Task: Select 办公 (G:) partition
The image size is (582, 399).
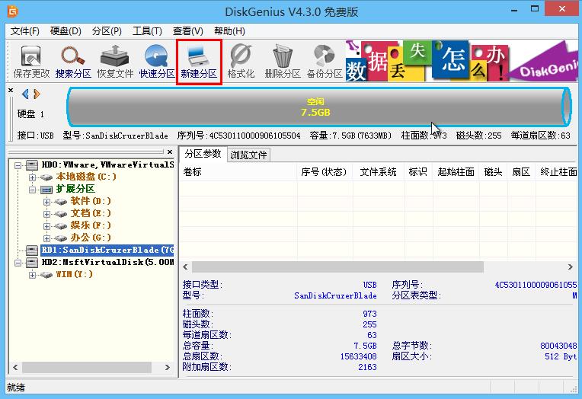Action: coord(91,238)
